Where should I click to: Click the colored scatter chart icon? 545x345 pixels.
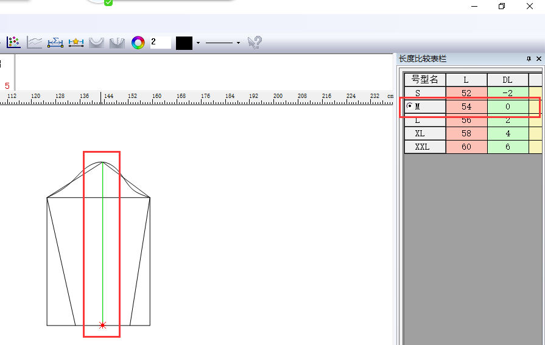(13, 43)
